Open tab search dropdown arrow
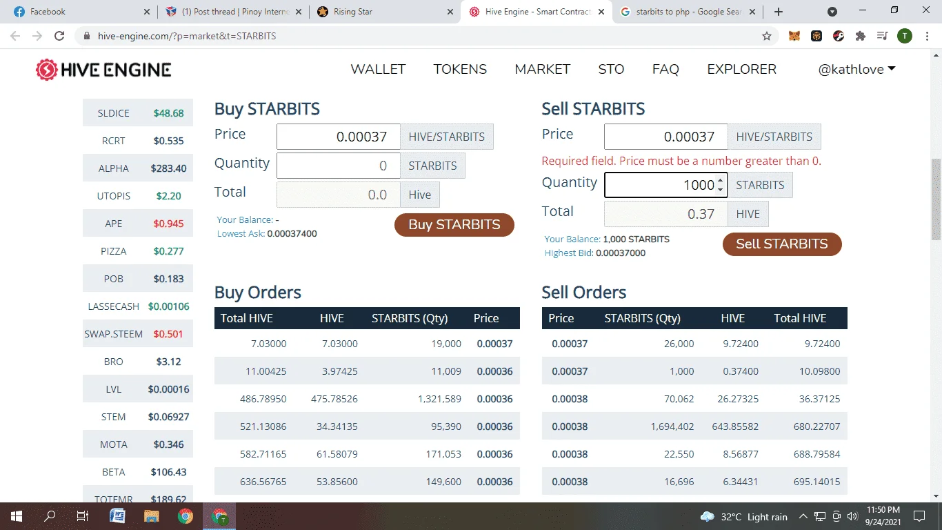Screen dimensions: 942x530 pyautogui.click(x=832, y=12)
